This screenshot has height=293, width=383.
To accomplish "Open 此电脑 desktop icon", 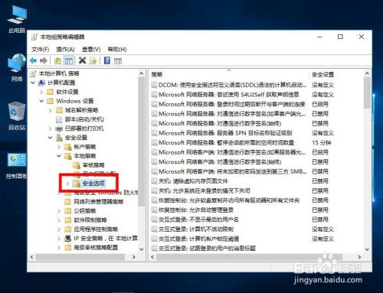I will (x=17, y=19).
